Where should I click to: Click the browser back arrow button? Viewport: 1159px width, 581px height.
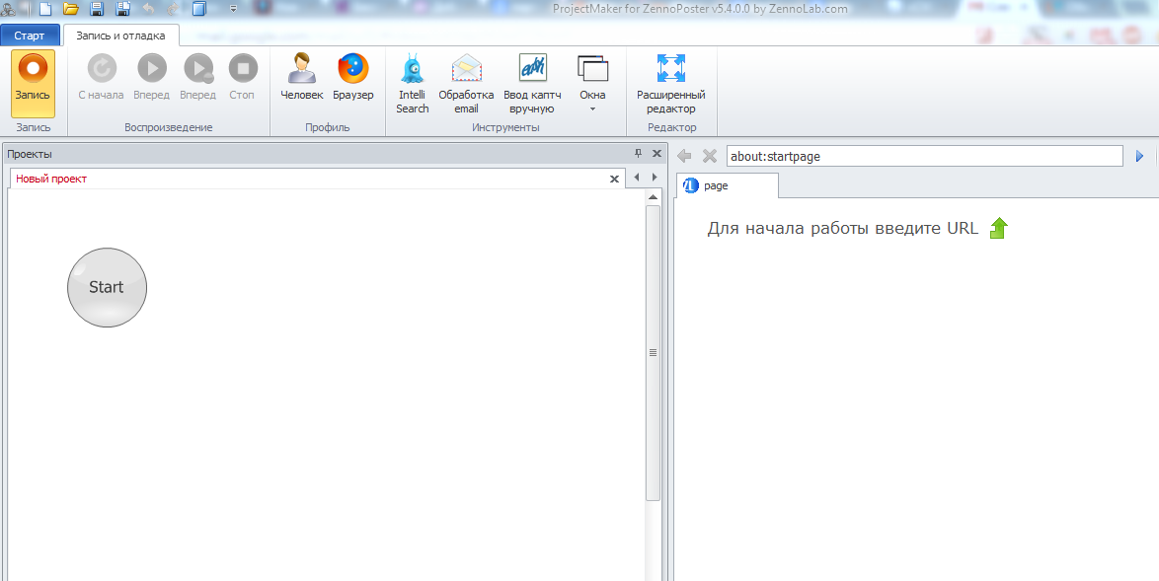(684, 156)
